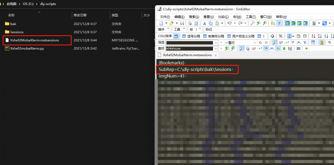The height and width of the screenshot is (165, 334).
Task: Click the New file icon in EmEditor
Action: pos(161,23)
